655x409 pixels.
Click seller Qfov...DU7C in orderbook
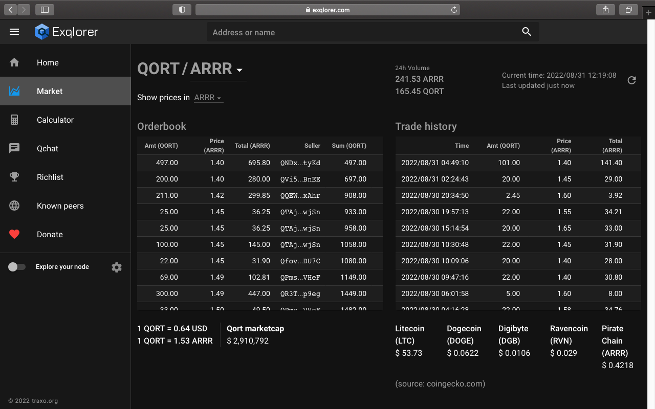tap(300, 261)
